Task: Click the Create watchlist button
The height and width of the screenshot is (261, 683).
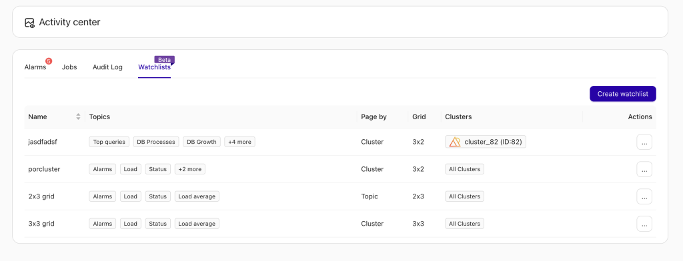Action: point(623,94)
